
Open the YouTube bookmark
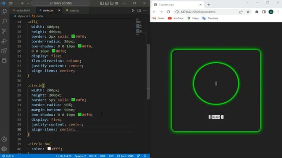[176, 18]
